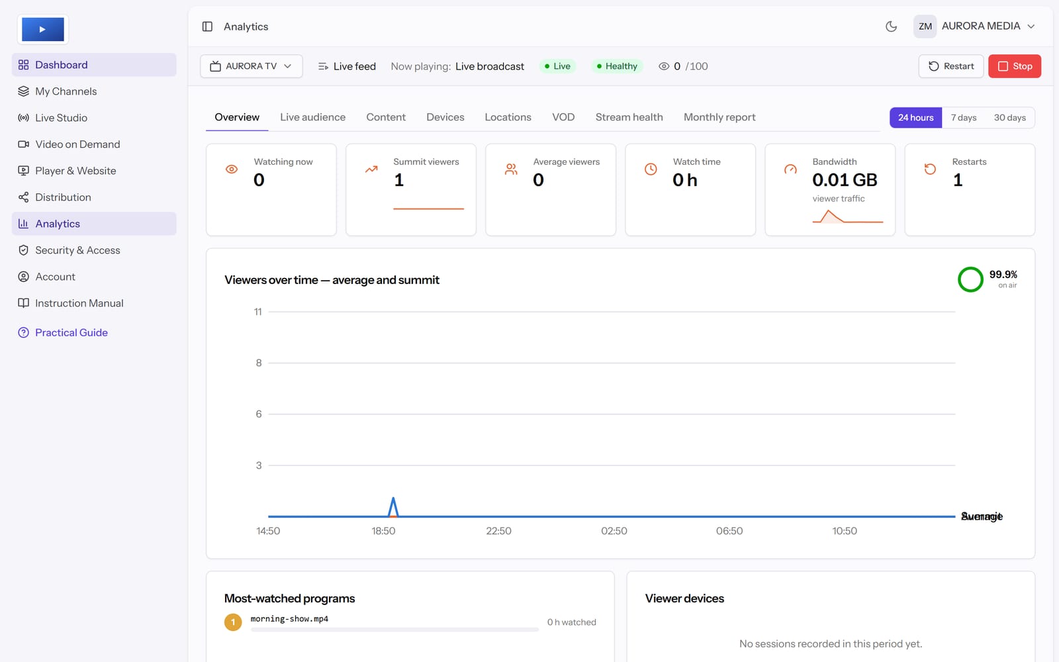Click the Live Studio broadcast icon
This screenshot has width=1059, height=662.
(x=24, y=118)
